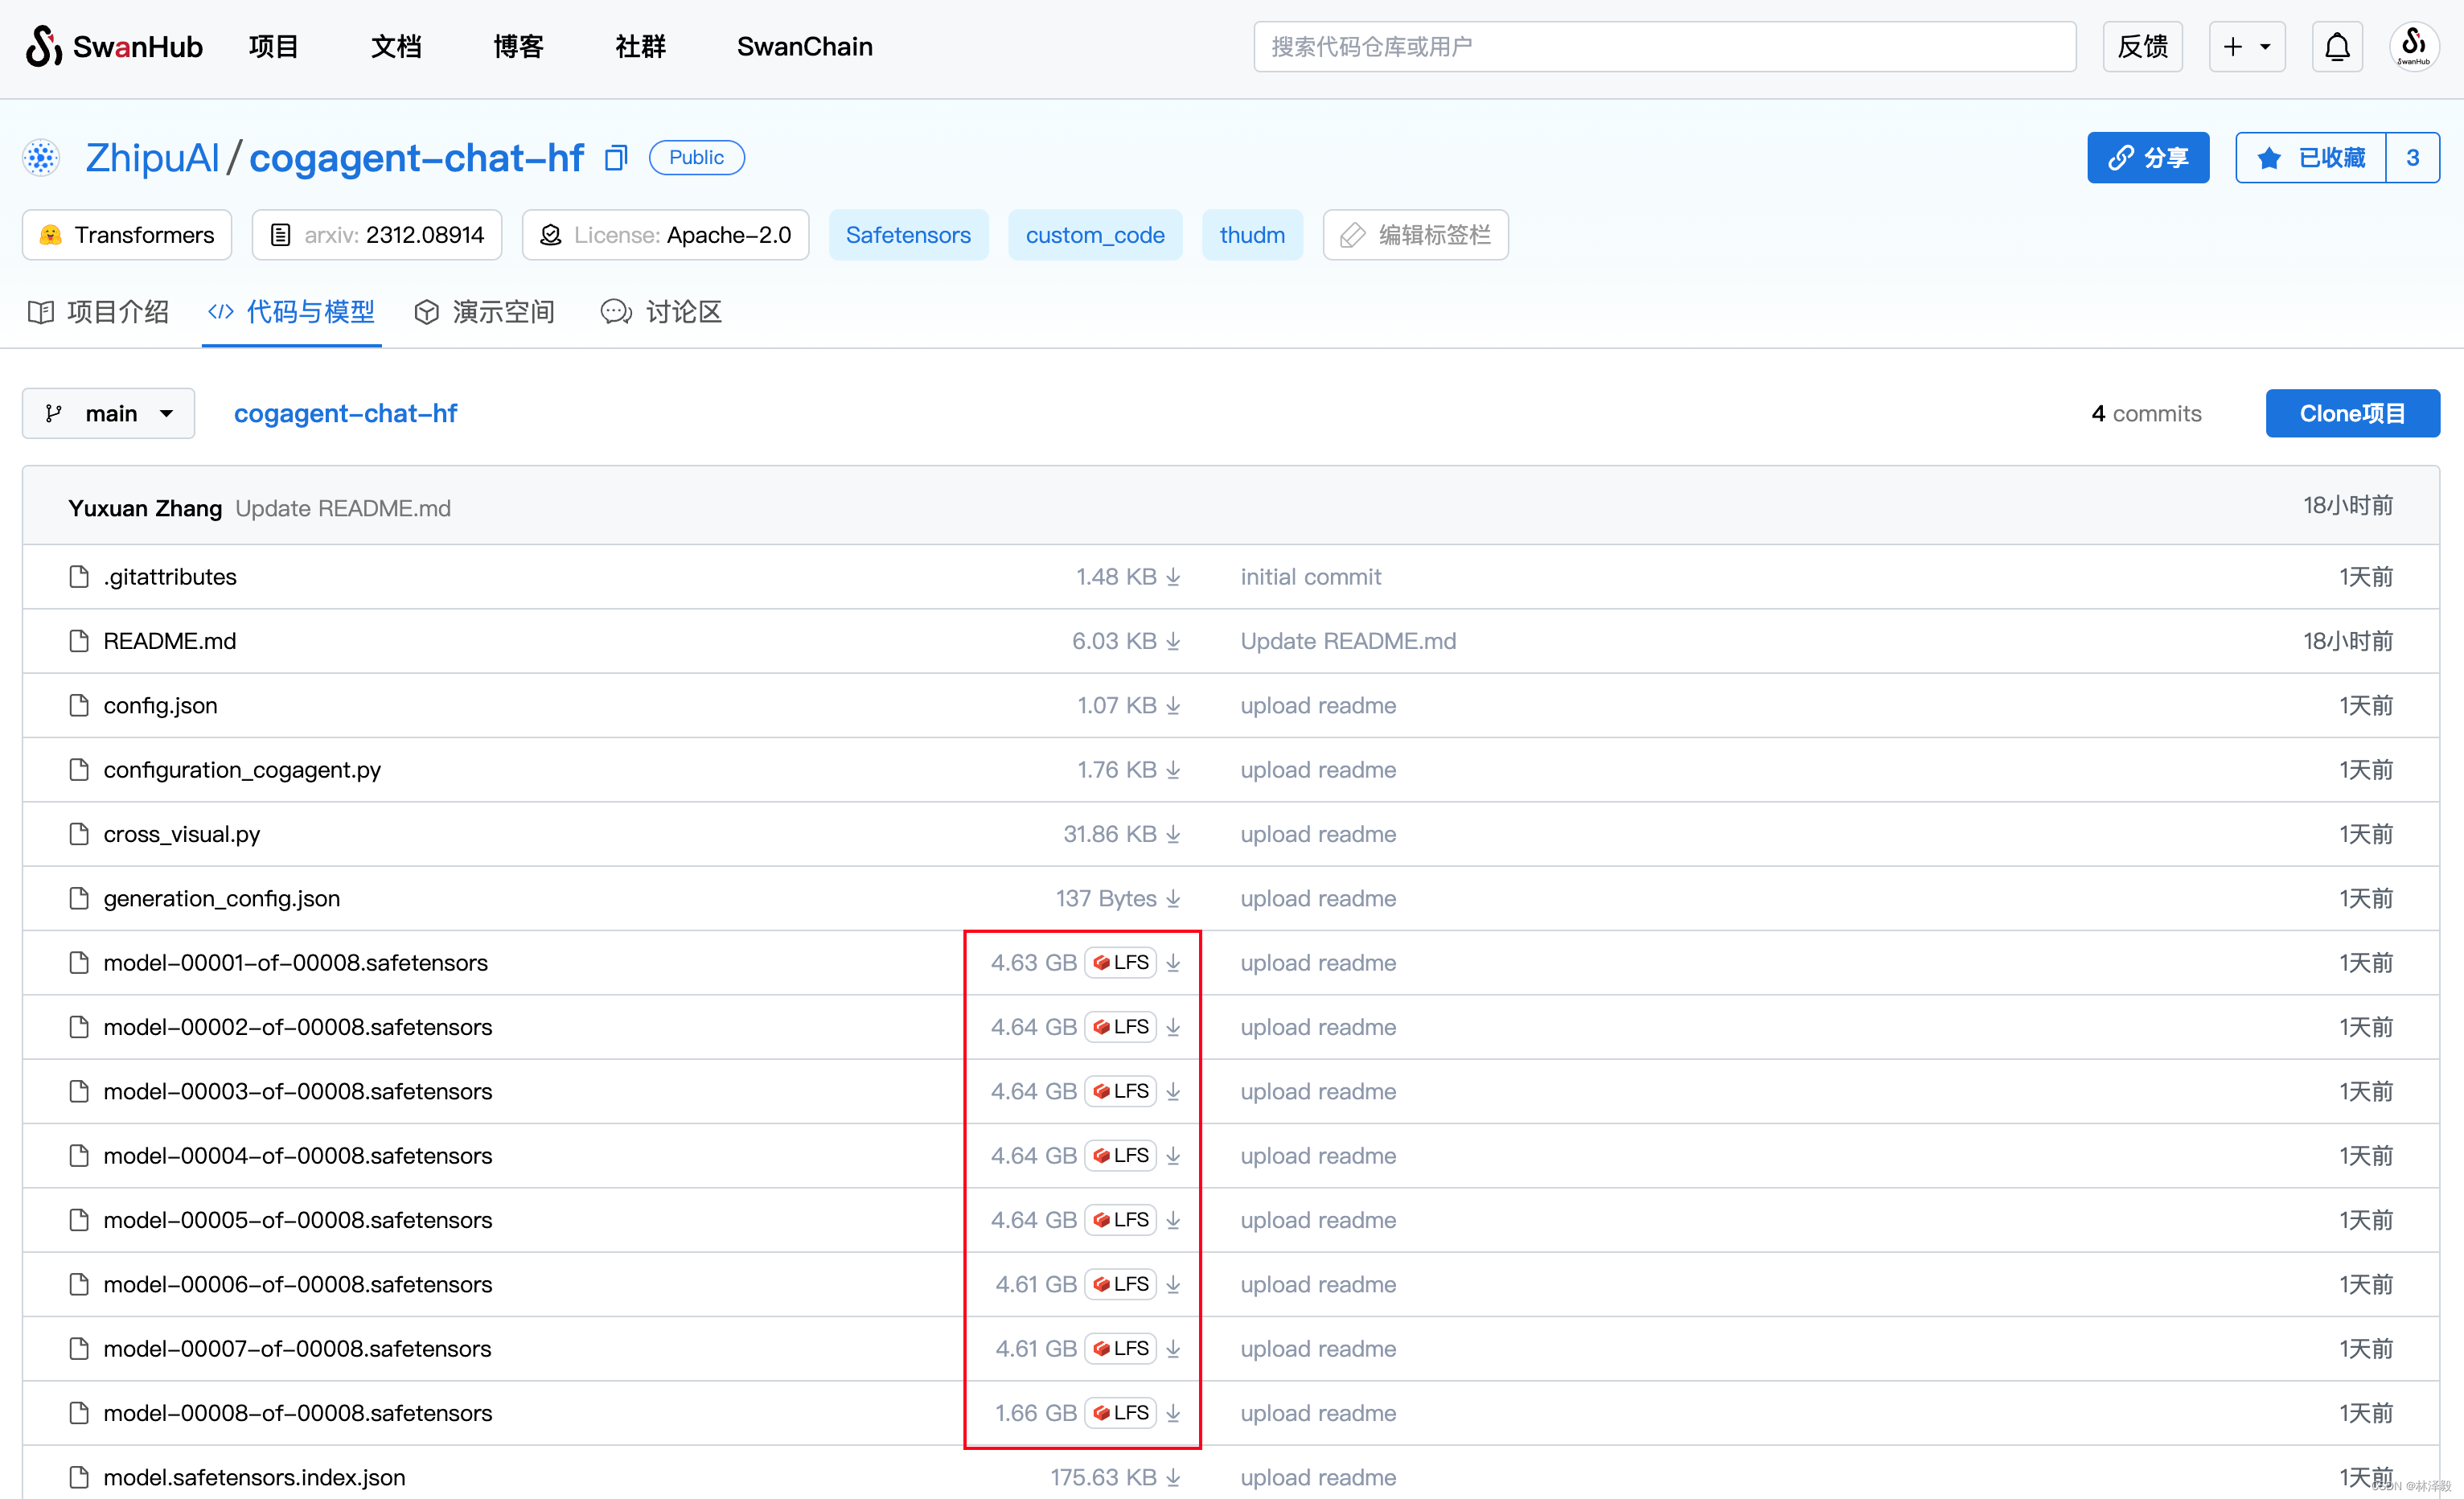This screenshot has height=1499, width=2464.
Task: Open the 项目 menu
Action: [273, 46]
